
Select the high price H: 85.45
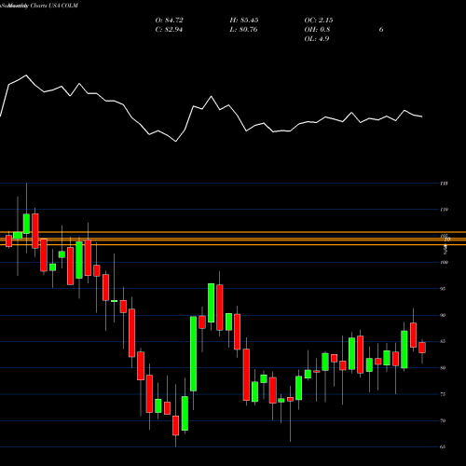[x=244, y=21]
